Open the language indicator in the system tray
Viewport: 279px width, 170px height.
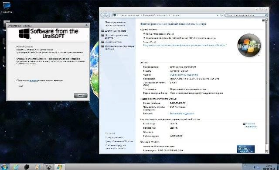[x=245, y=167]
